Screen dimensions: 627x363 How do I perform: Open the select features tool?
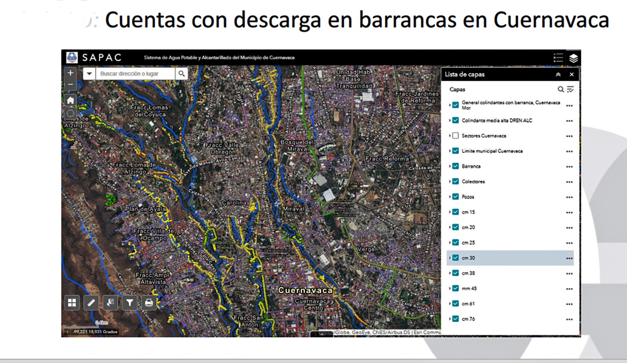click(x=110, y=303)
